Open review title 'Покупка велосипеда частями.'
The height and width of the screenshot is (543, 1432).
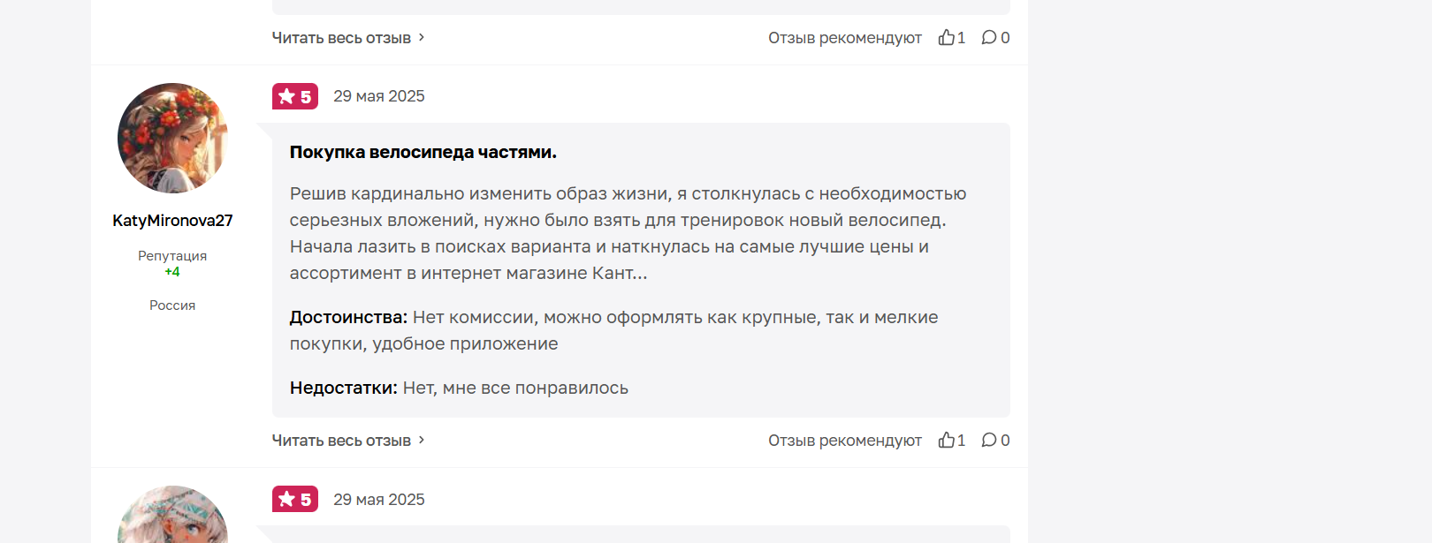coord(423,152)
